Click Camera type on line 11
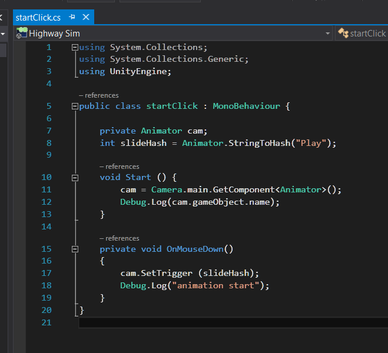 click(x=167, y=189)
